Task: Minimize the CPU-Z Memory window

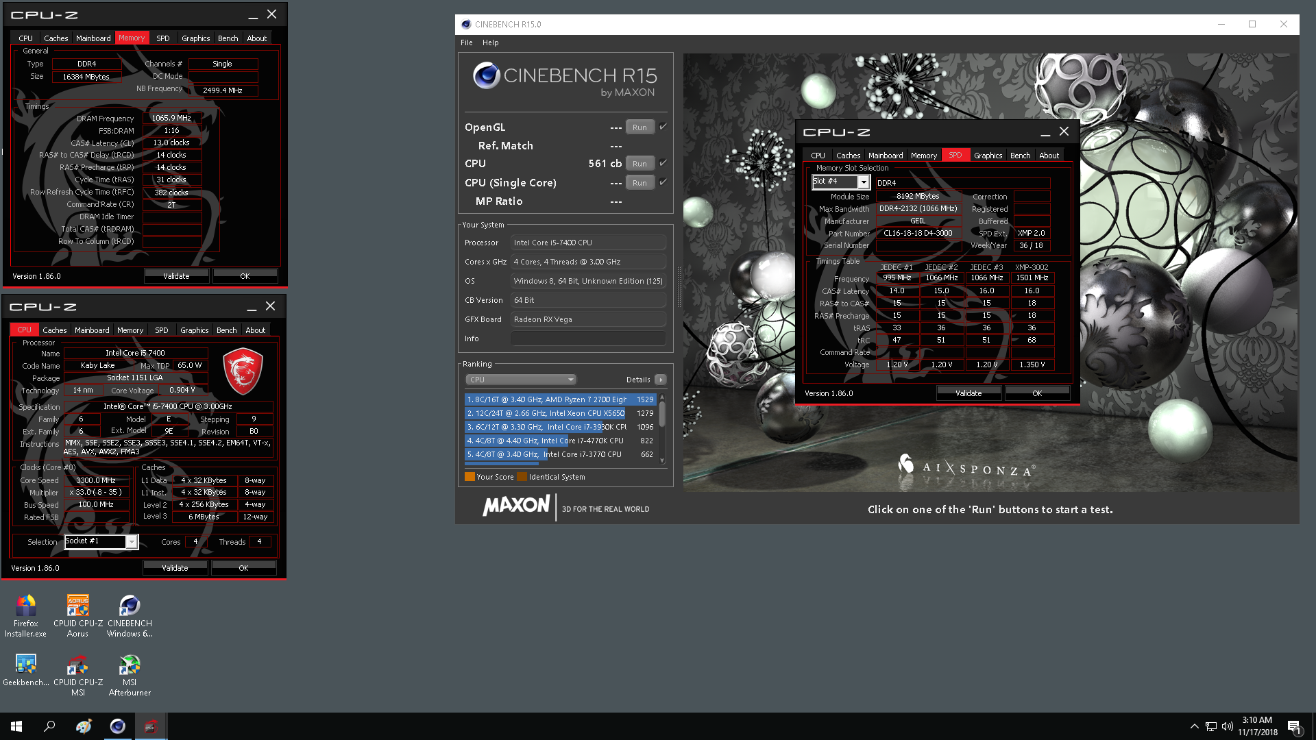Action: pos(253,15)
